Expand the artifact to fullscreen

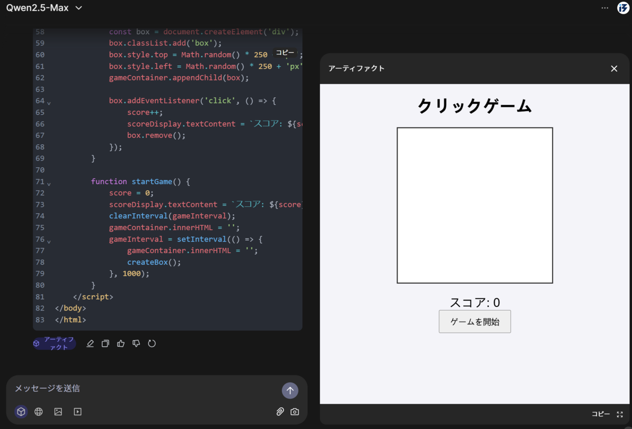[620, 414]
